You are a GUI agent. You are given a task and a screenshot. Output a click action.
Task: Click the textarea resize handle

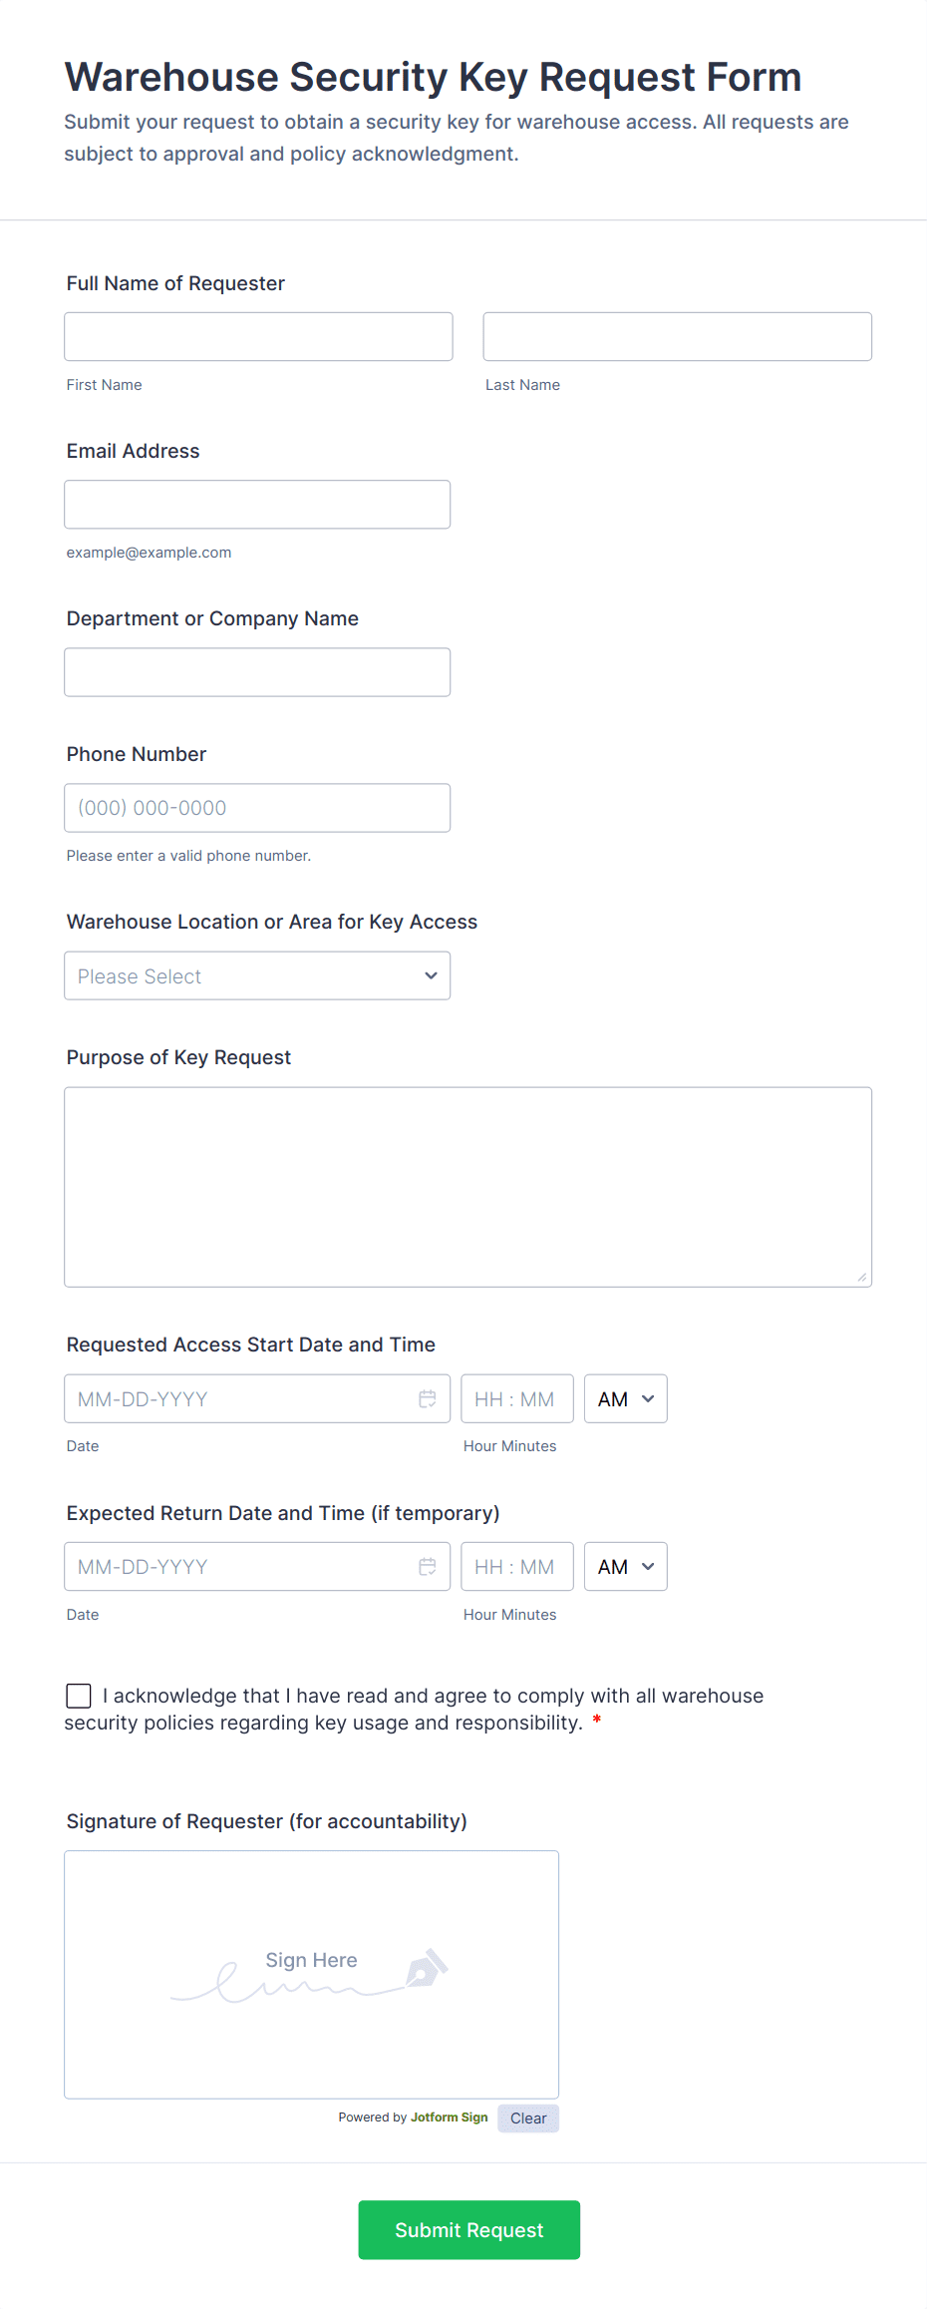tap(862, 1276)
